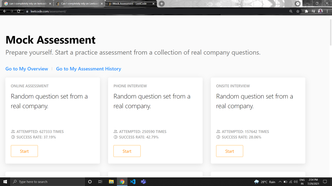This screenshot has height=186, width=332.
Task: Click the page vertical scrollbar
Action: coord(331,32)
